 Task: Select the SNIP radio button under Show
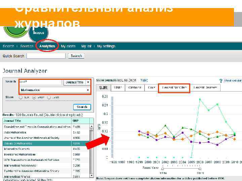tap(34, 98)
